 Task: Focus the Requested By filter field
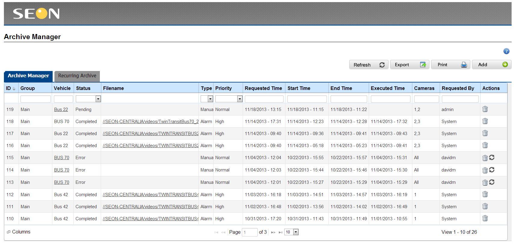(x=460, y=99)
